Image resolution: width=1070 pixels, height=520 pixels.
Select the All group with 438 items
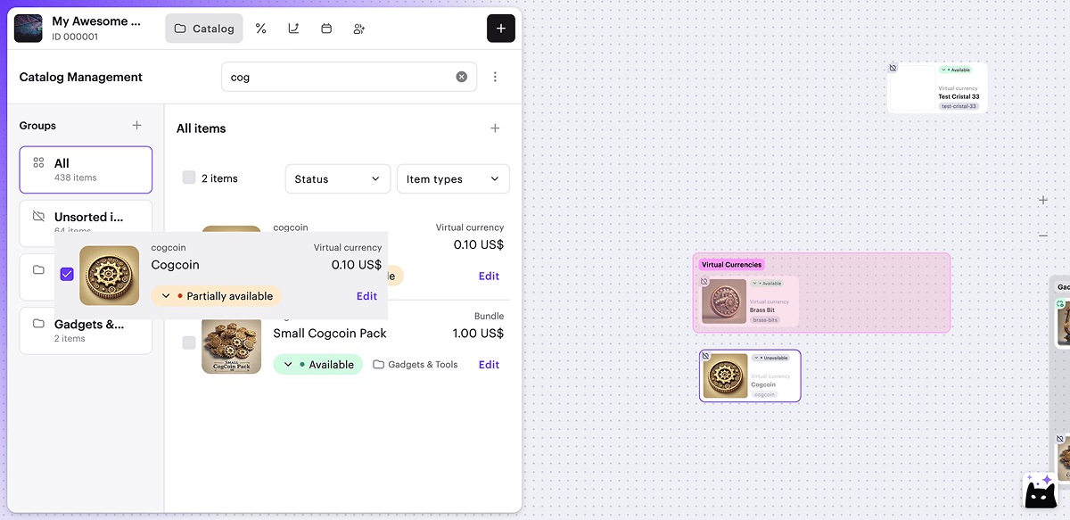[x=86, y=169]
